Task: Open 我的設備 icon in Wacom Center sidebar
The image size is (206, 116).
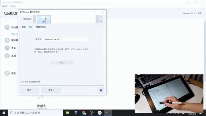Action: pos(7,27)
